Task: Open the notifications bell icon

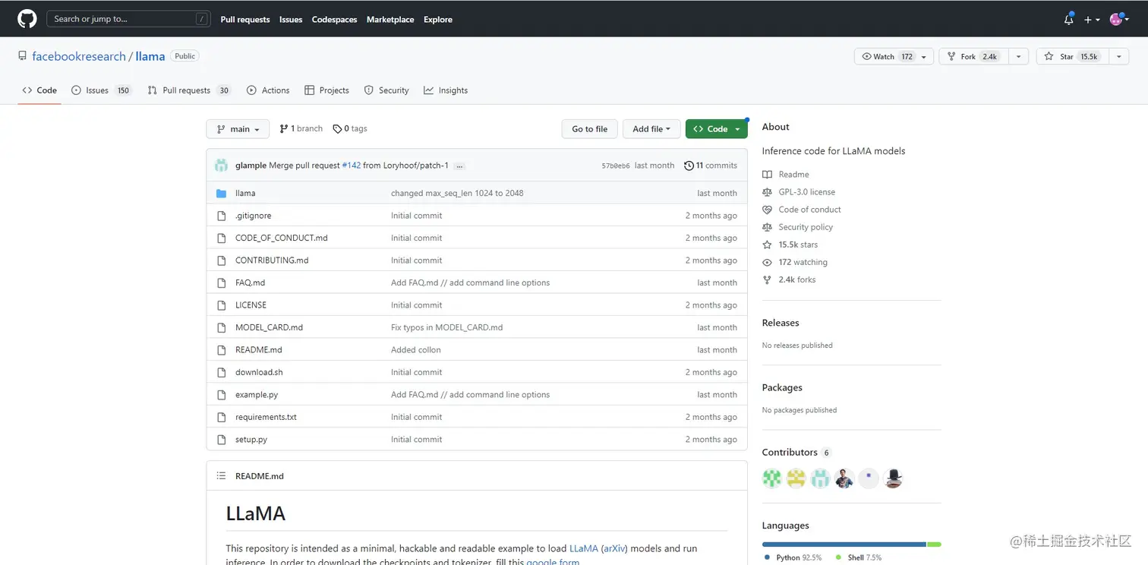Action: pos(1068,19)
